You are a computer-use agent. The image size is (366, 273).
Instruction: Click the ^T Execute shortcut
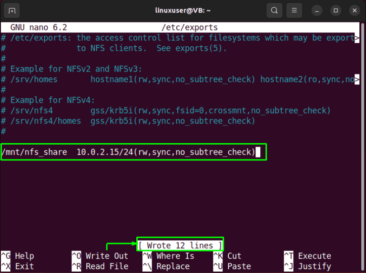(x=307, y=256)
